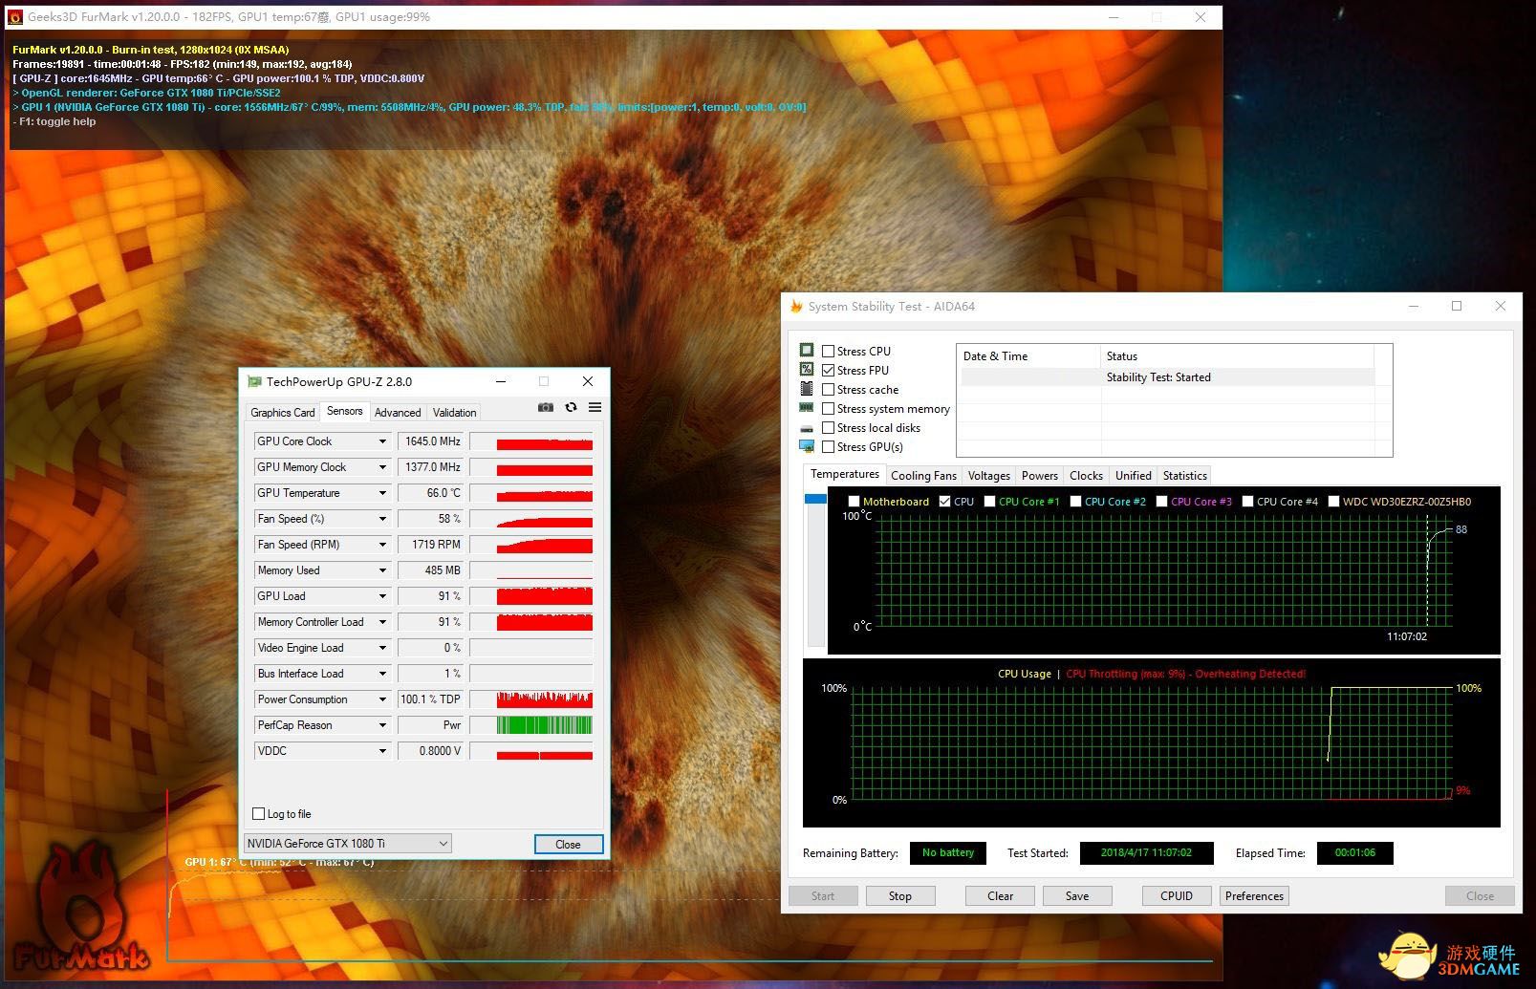The height and width of the screenshot is (989, 1536).
Task: Open the Fan Speed (RPM) sensor dropdown
Action: (x=382, y=545)
